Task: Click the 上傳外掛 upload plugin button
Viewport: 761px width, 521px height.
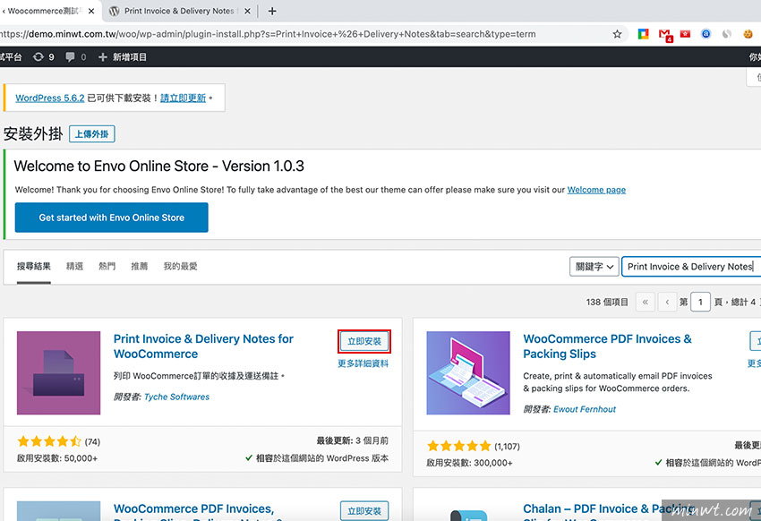Action: (x=91, y=134)
